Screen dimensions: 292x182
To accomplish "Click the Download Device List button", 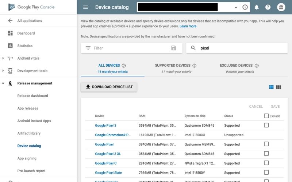I will point(109,87).
